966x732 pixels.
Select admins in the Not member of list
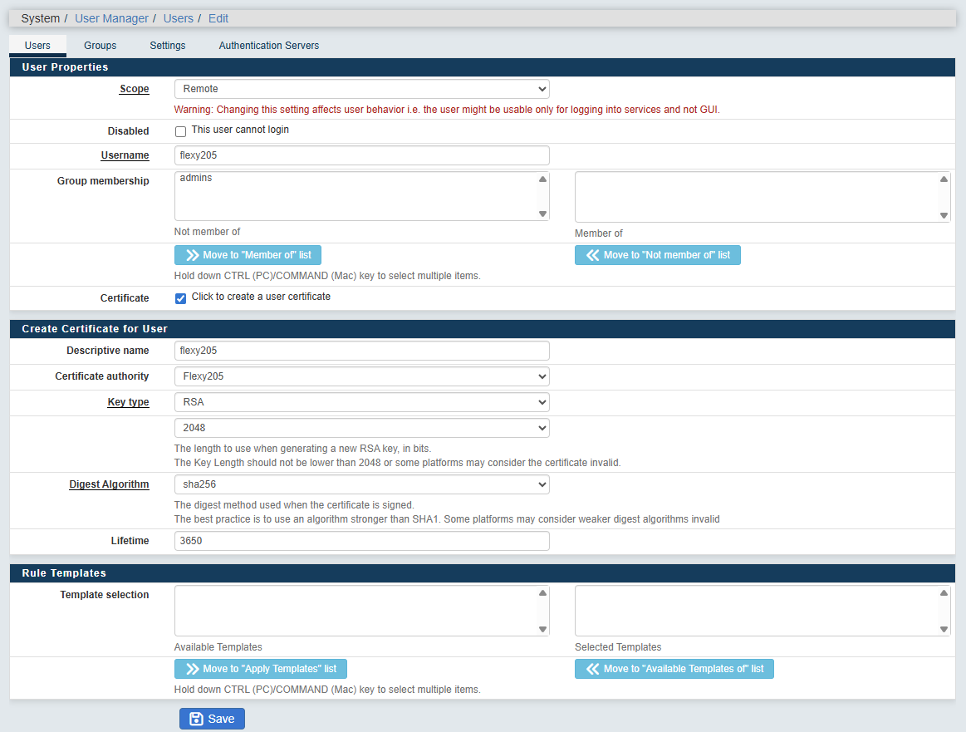coord(196,178)
